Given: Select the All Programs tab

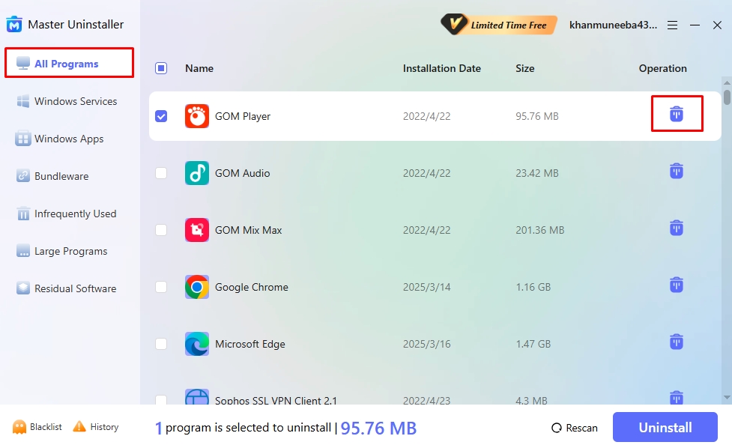Looking at the screenshot, I should point(69,63).
